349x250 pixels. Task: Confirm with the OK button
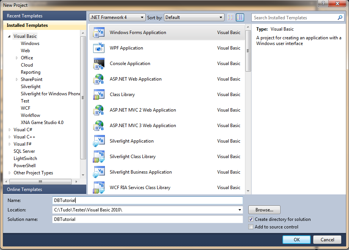[x=296, y=239]
